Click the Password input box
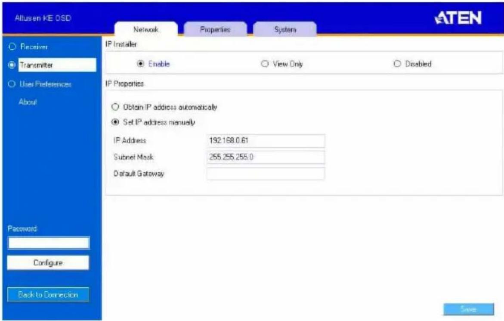Image resolution: width=504 pixels, height=321 pixels. click(49, 243)
